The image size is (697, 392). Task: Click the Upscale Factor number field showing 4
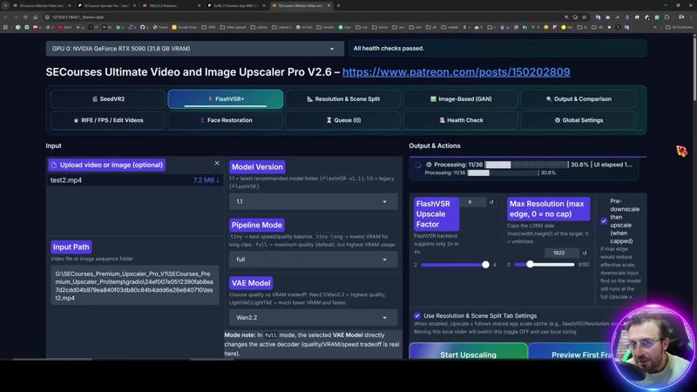[x=472, y=202]
